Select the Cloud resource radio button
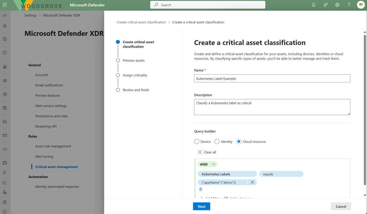This screenshot has width=367, height=214. 239,142
